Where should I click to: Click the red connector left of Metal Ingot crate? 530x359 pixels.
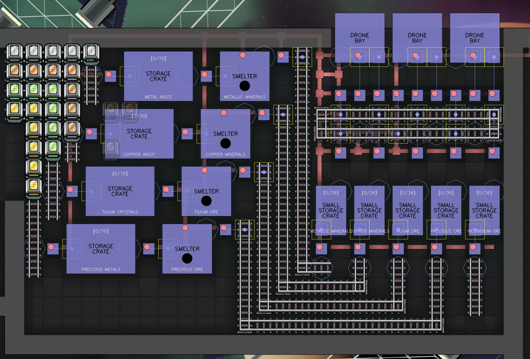coord(109,75)
